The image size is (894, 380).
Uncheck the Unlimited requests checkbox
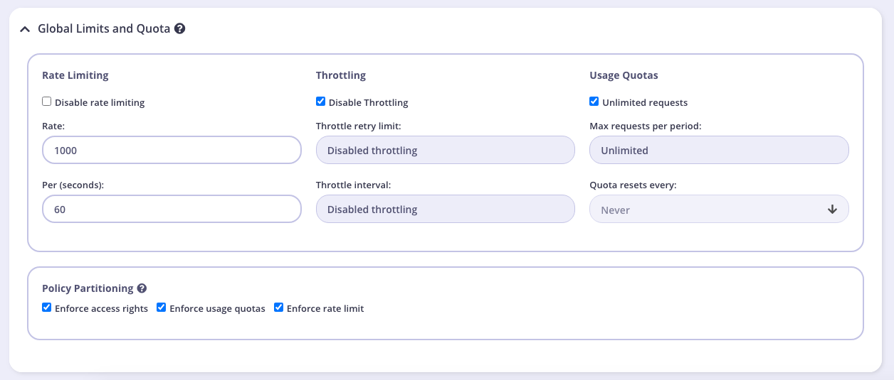click(594, 102)
